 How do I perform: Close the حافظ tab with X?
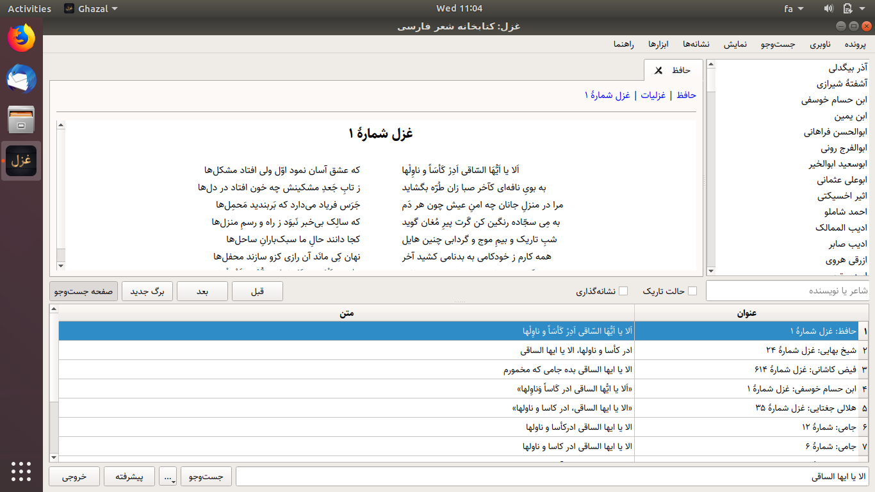pyautogui.click(x=658, y=70)
